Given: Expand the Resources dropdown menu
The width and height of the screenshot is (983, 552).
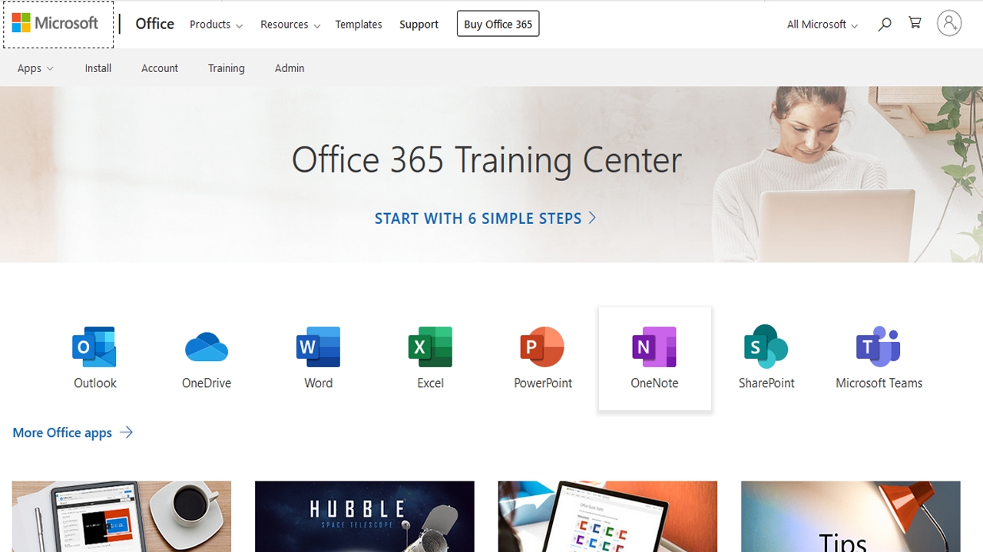Looking at the screenshot, I should tap(290, 25).
